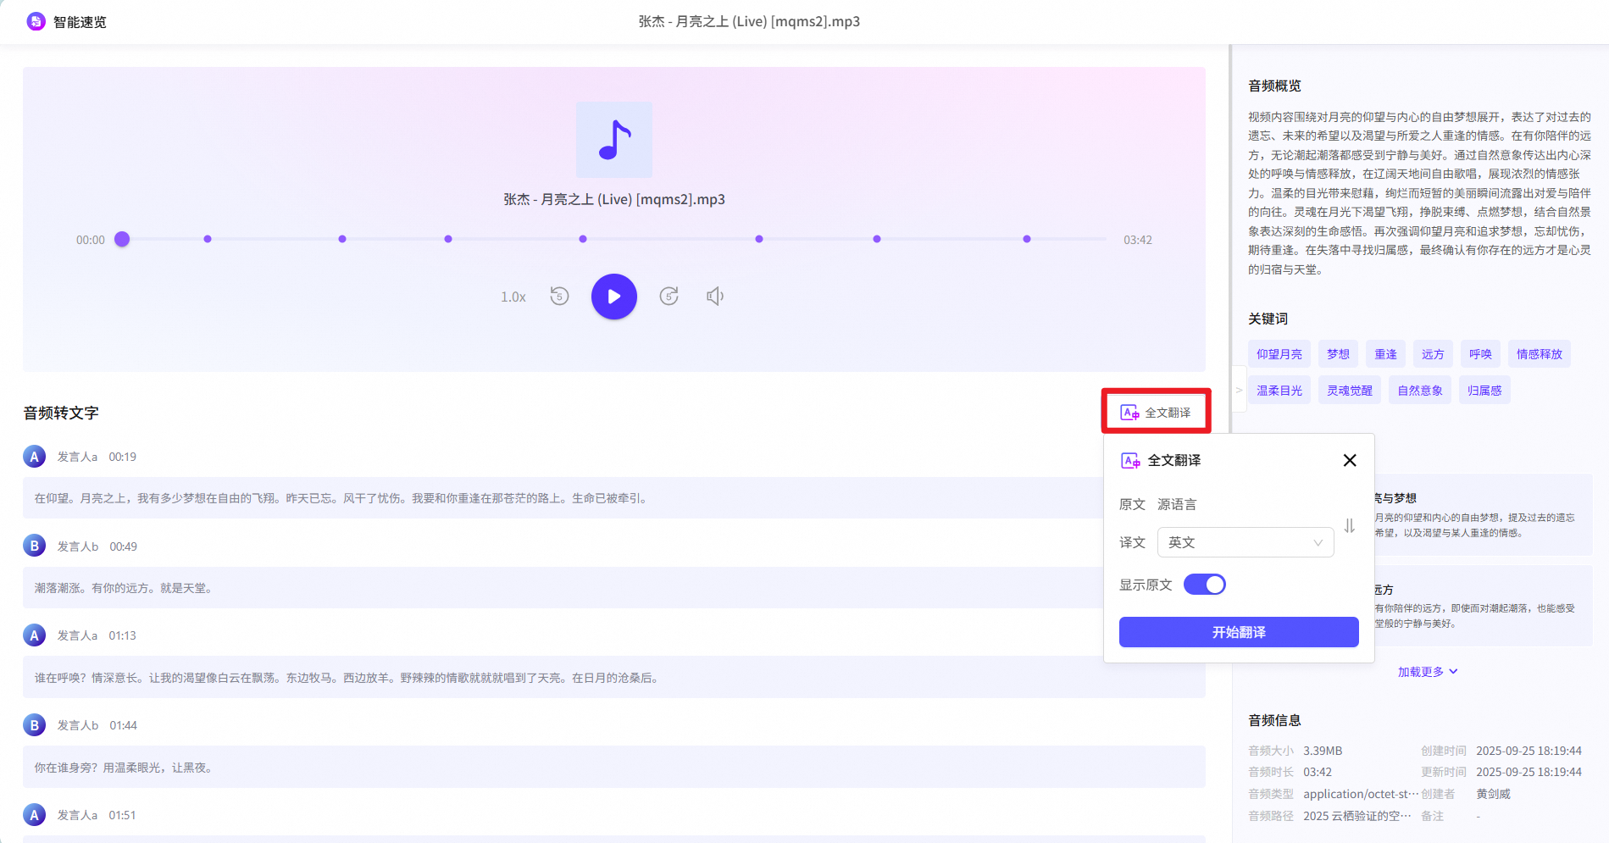Open the 全文翻译 toolbar button above the transcript

pyautogui.click(x=1156, y=413)
